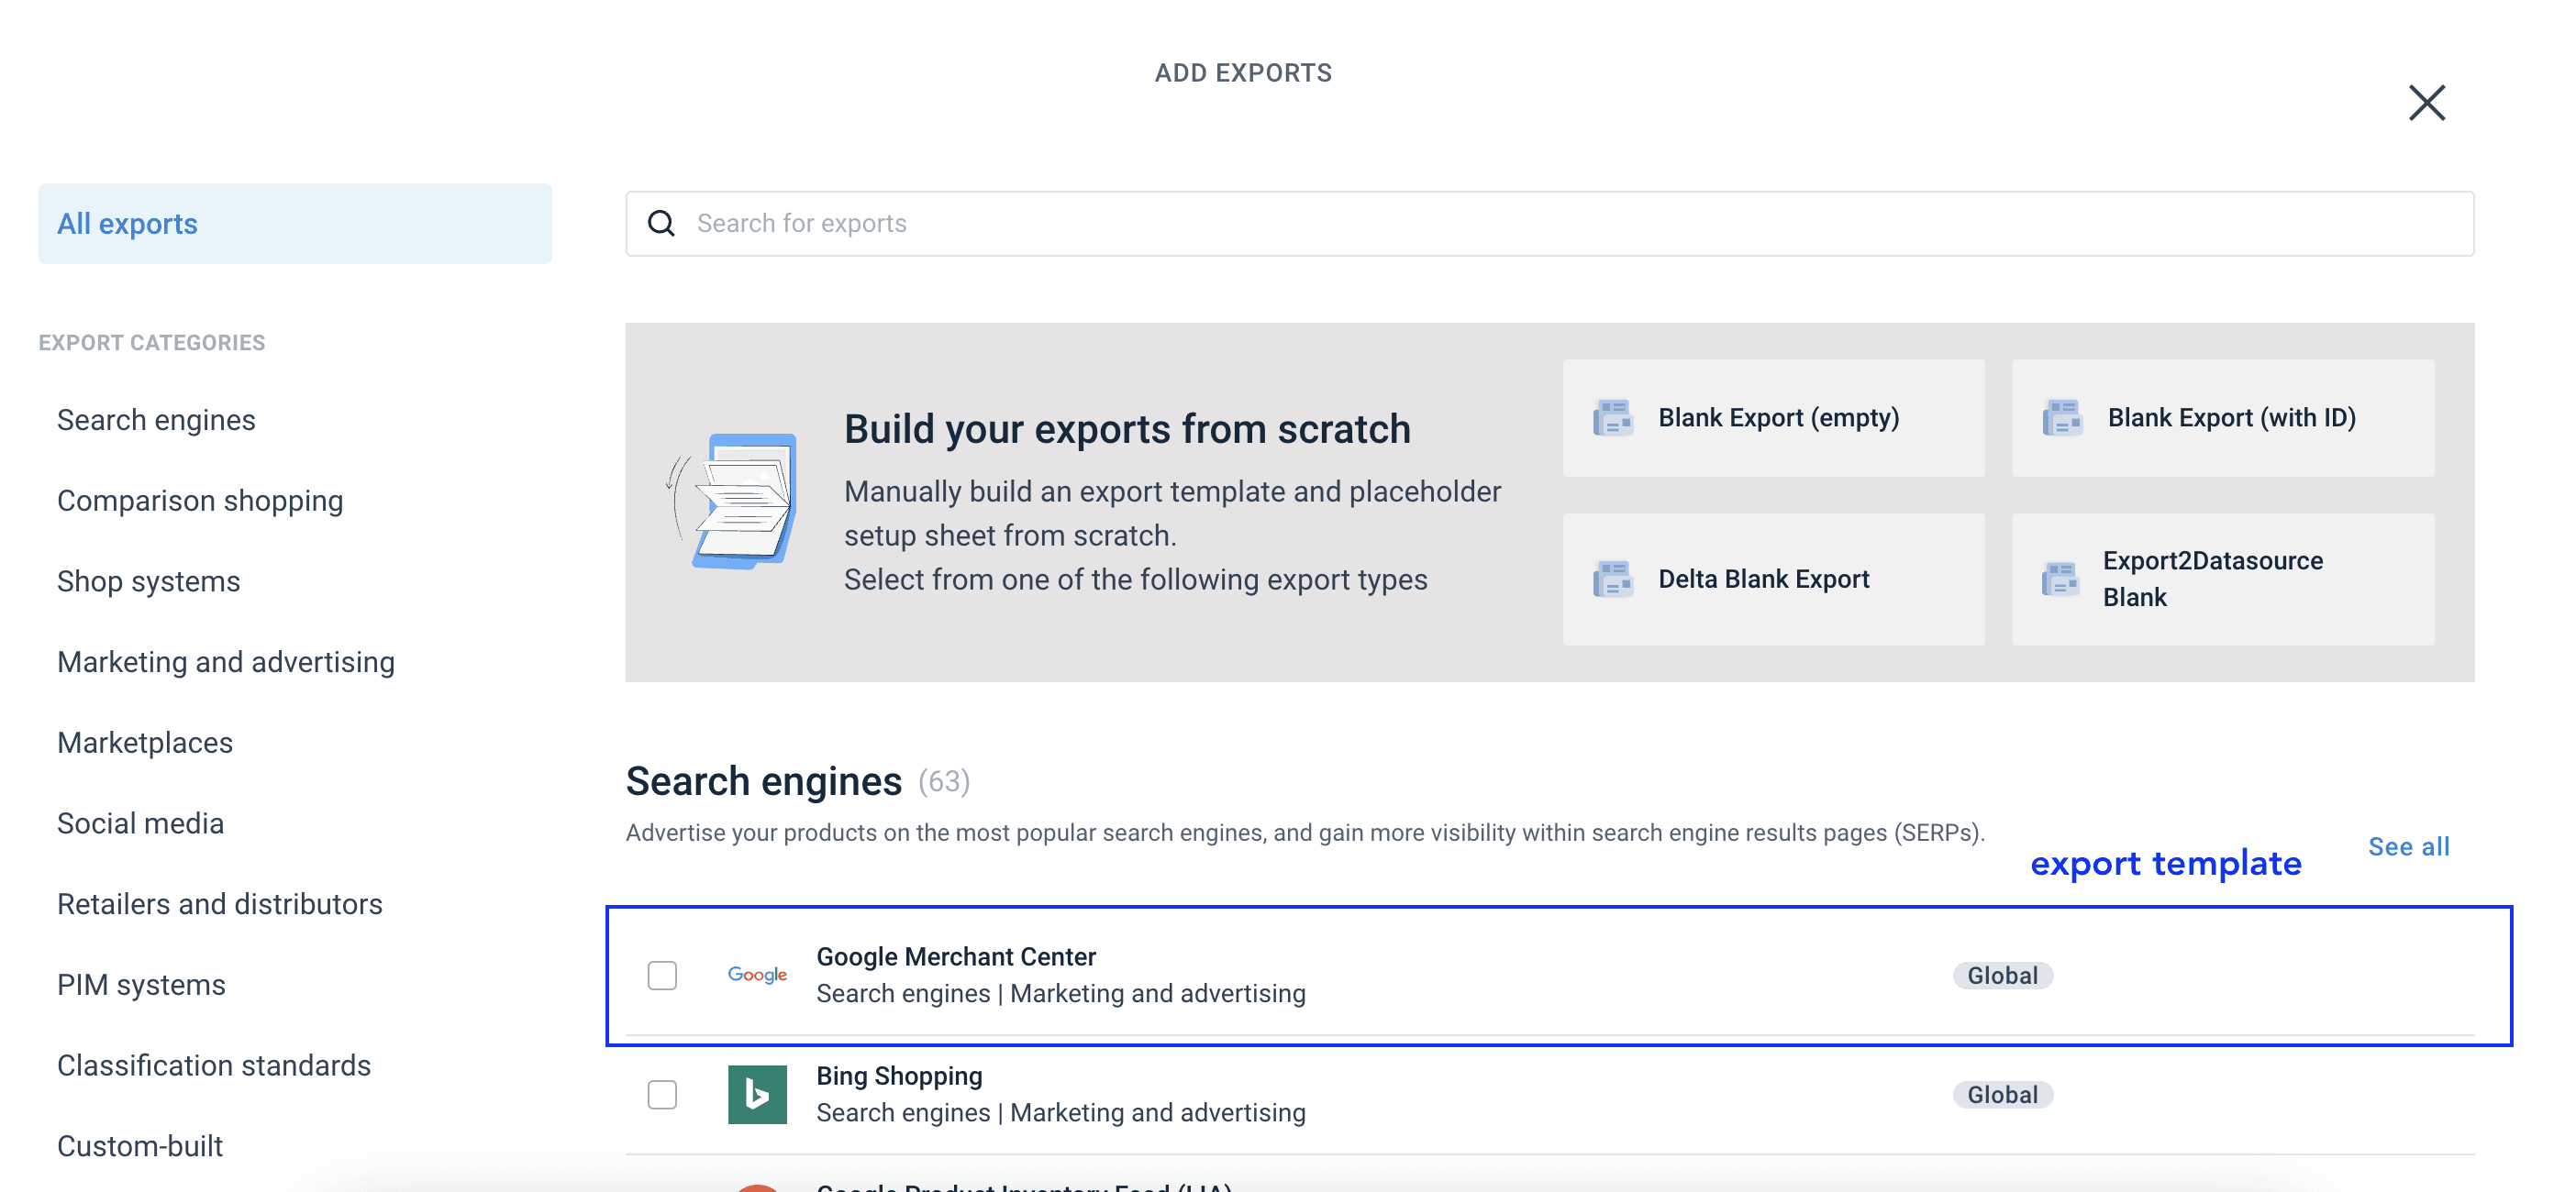Viewport: 2576px width, 1192px height.
Task: Select the Social media category
Action: (x=140, y=822)
